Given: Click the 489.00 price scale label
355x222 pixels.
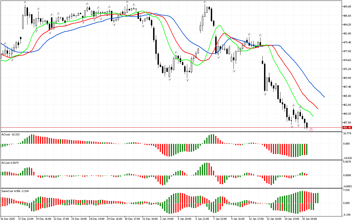Looking at the screenshot, I should [x=347, y=7].
